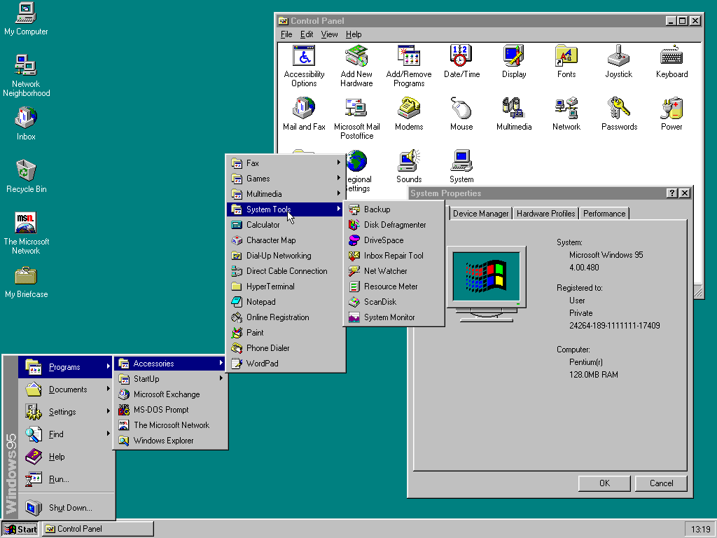Open the Modems control panel icon
Image resolution: width=717 pixels, height=538 pixels.
409,109
